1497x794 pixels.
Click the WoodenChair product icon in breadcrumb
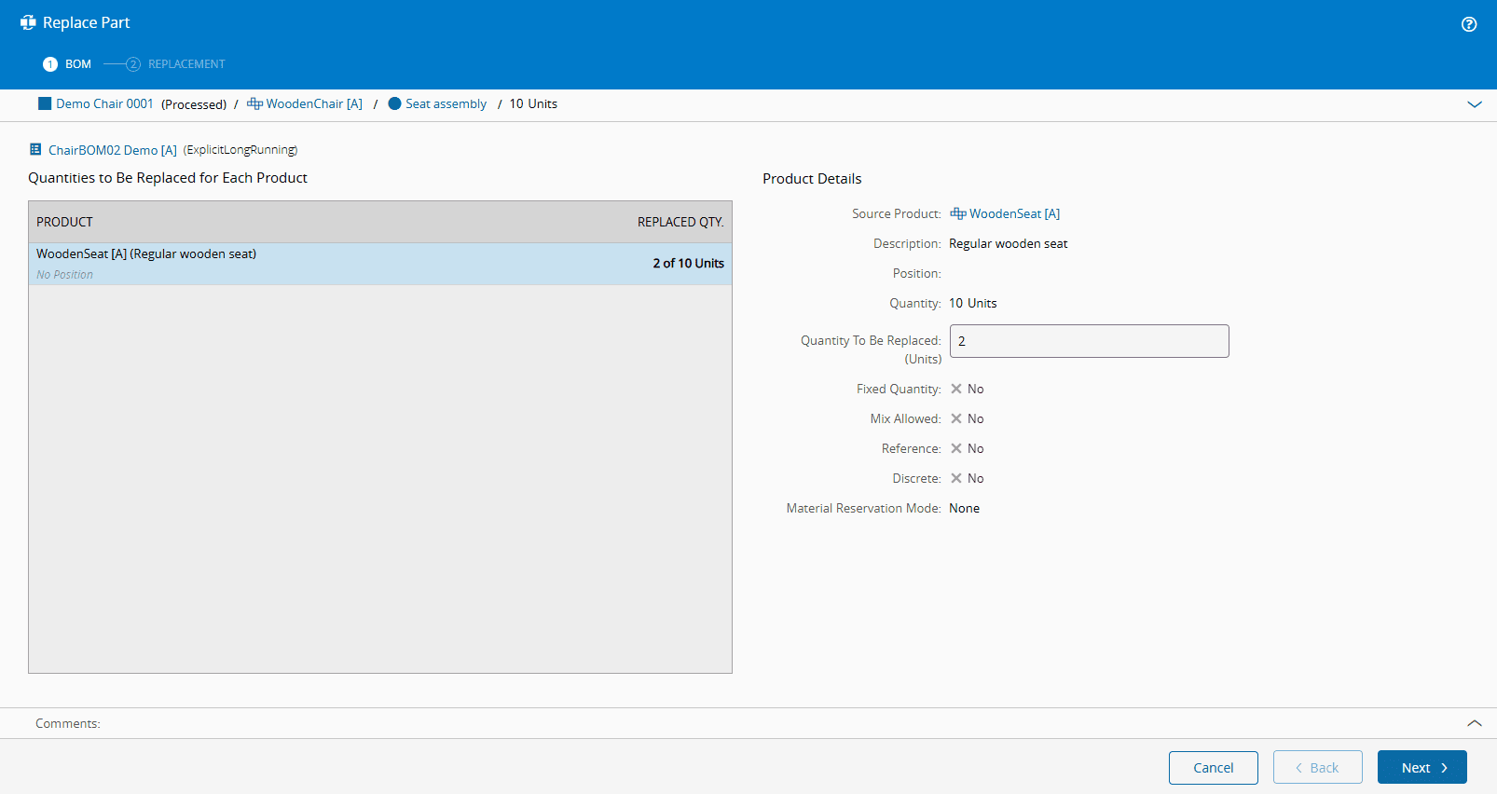[x=254, y=103]
